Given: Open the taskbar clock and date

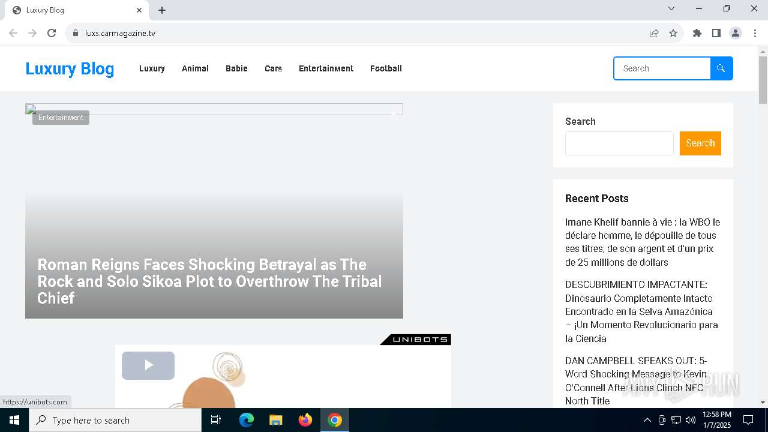Looking at the screenshot, I should (716, 420).
